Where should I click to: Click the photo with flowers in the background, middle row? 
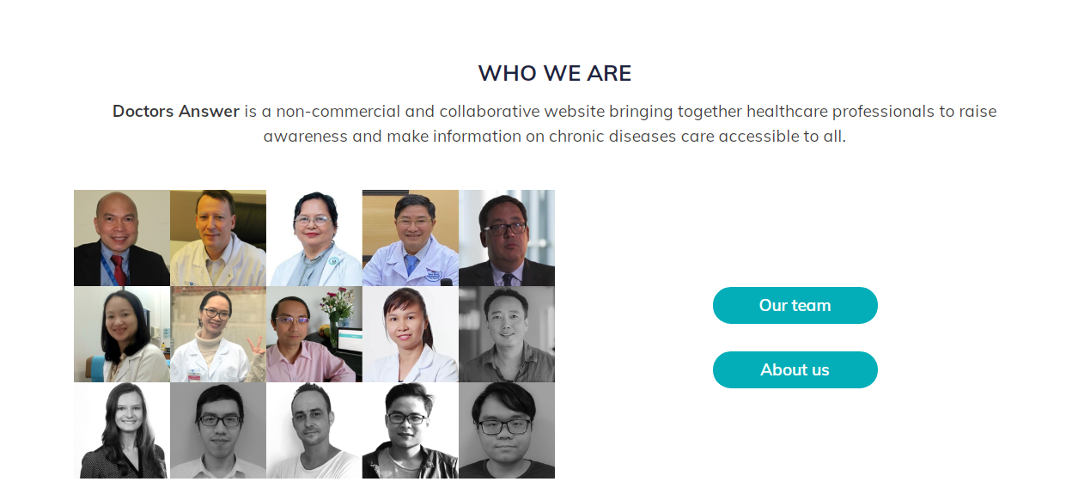(x=314, y=334)
